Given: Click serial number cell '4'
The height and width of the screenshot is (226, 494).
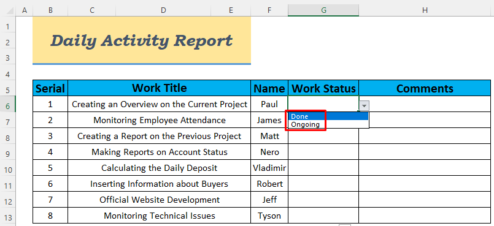Looking at the screenshot, I should [x=50, y=152].
